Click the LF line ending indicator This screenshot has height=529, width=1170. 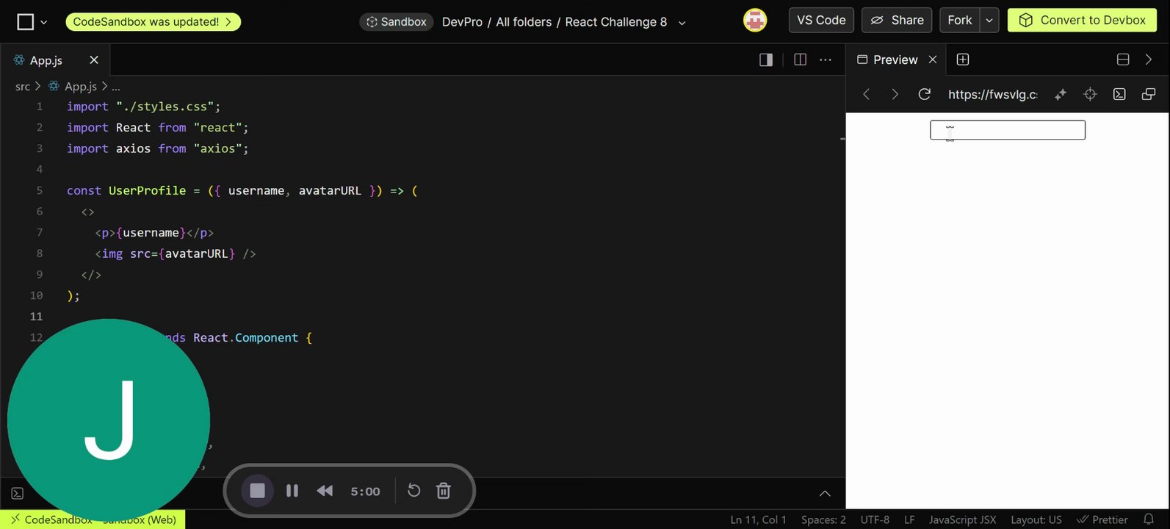point(909,519)
